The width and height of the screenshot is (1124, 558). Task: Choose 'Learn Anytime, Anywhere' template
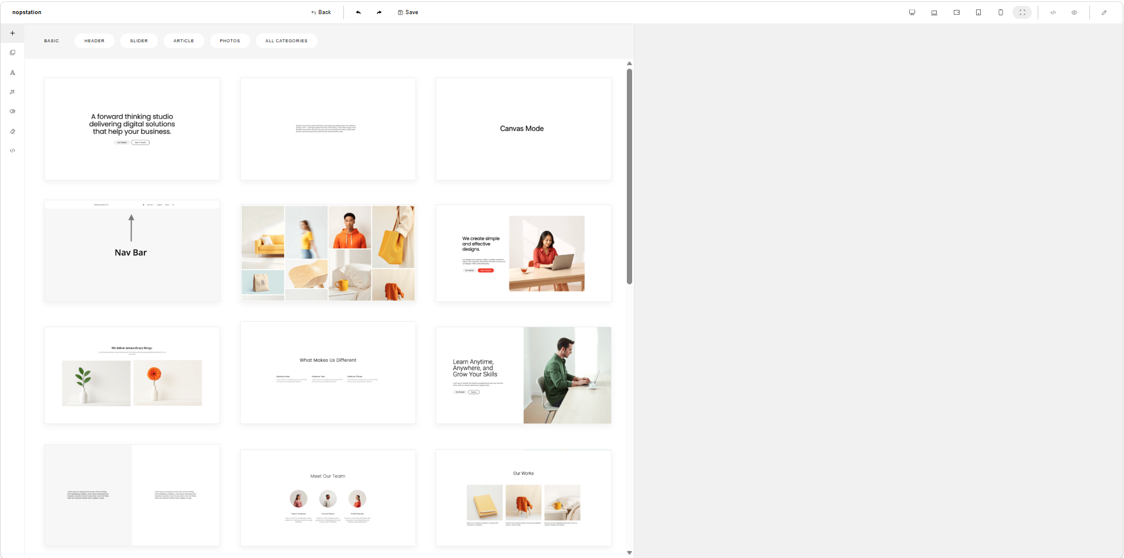coord(524,375)
